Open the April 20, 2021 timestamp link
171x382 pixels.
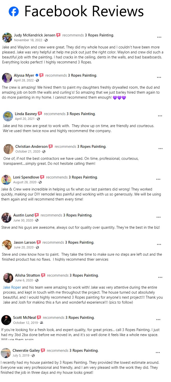(25, 119)
